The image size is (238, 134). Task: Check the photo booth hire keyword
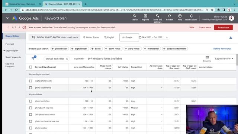pyautogui.click(x=30, y=101)
